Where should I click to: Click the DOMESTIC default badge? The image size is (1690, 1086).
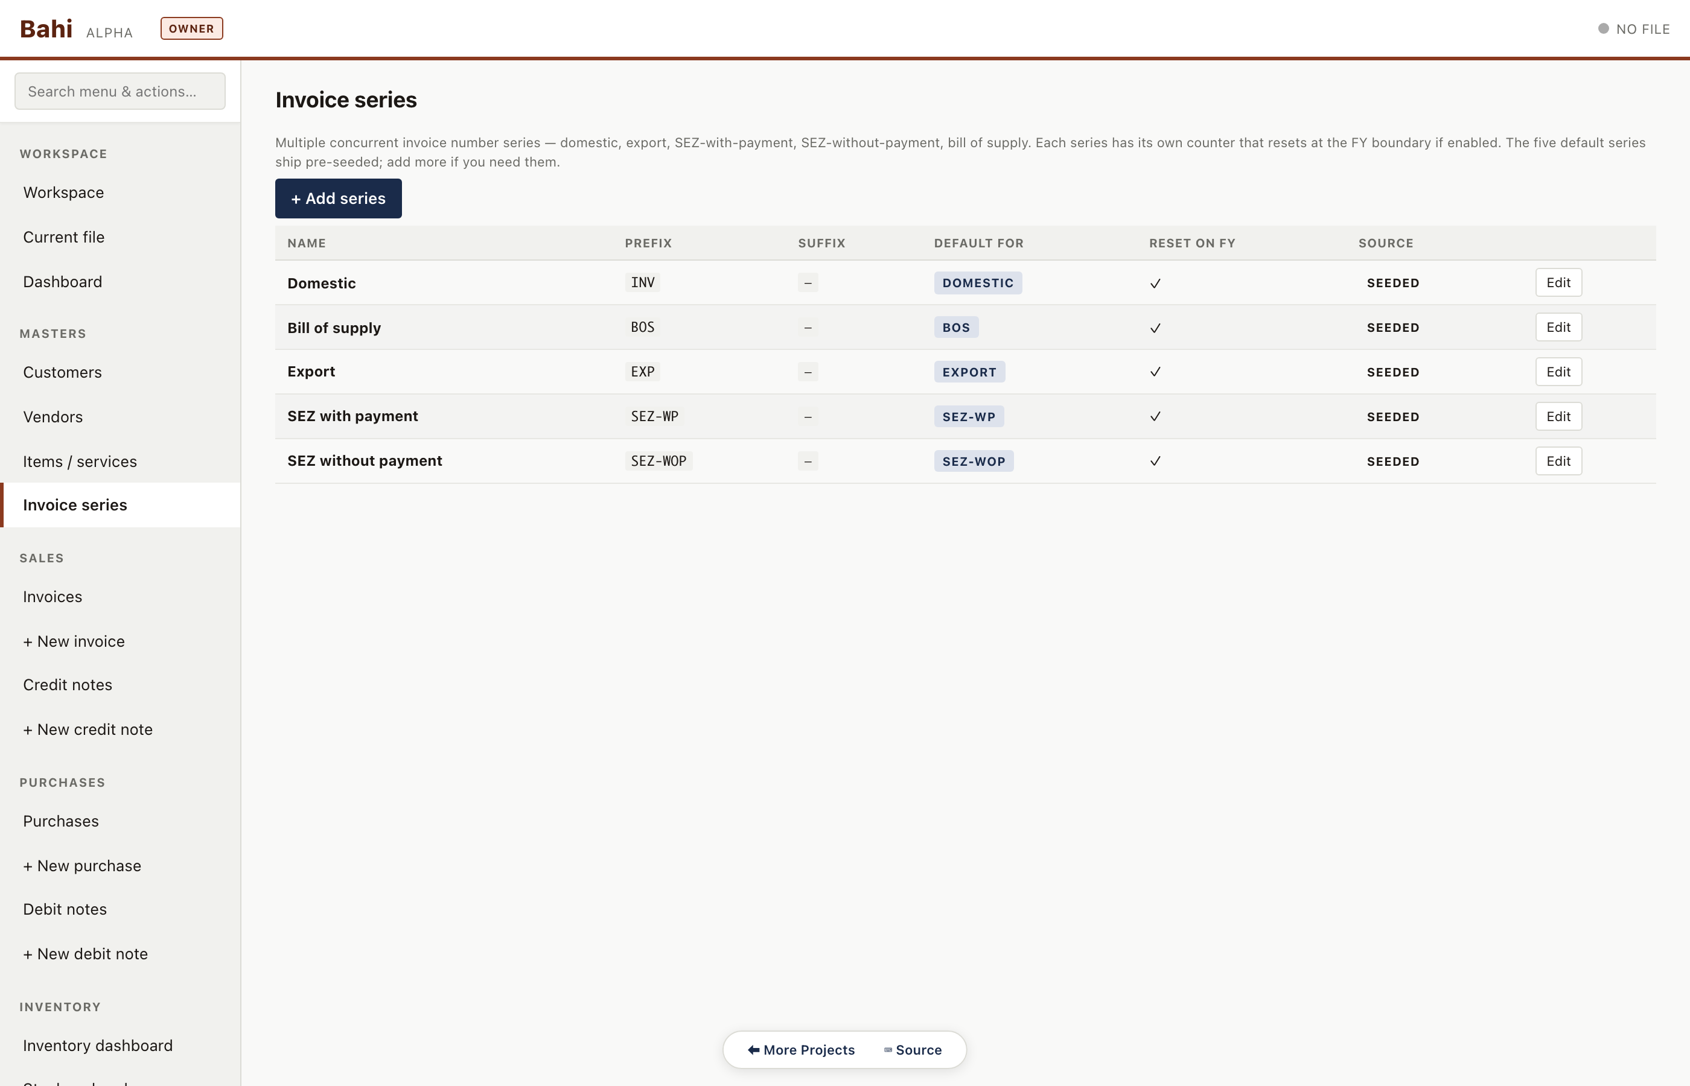pos(978,283)
